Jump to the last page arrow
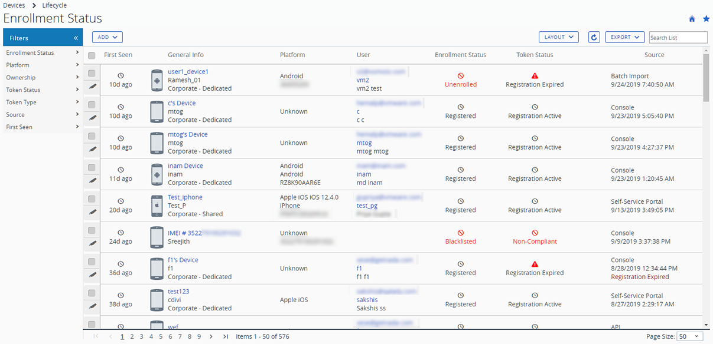713x344 pixels. pos(226,336)
